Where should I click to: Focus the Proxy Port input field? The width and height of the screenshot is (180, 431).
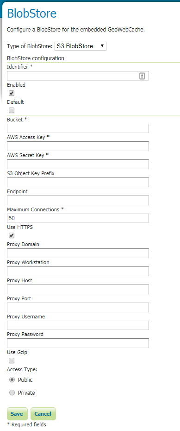78,308
